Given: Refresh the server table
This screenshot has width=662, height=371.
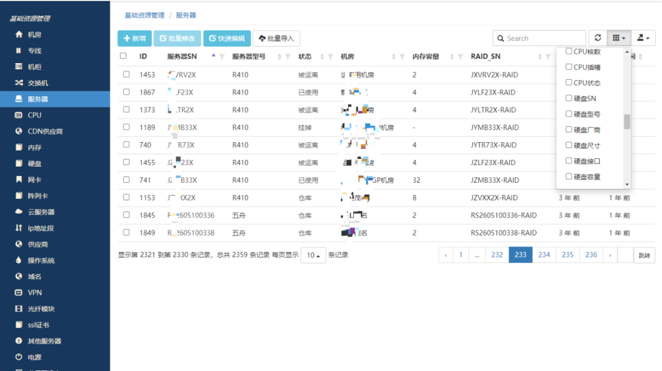Looking at the screenshot, I should pyautogui.click(x=598, y=38).
